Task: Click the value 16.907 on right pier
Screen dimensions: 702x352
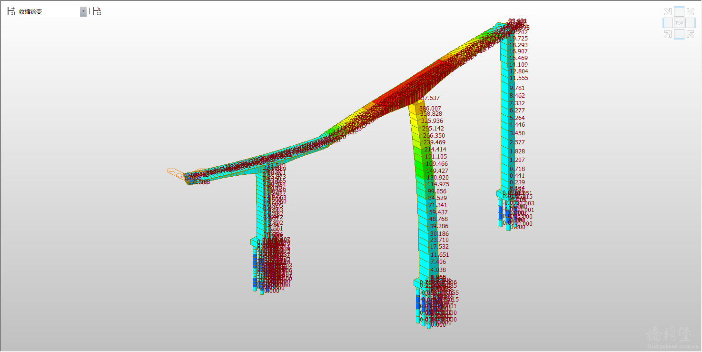Action: point(518,51)
